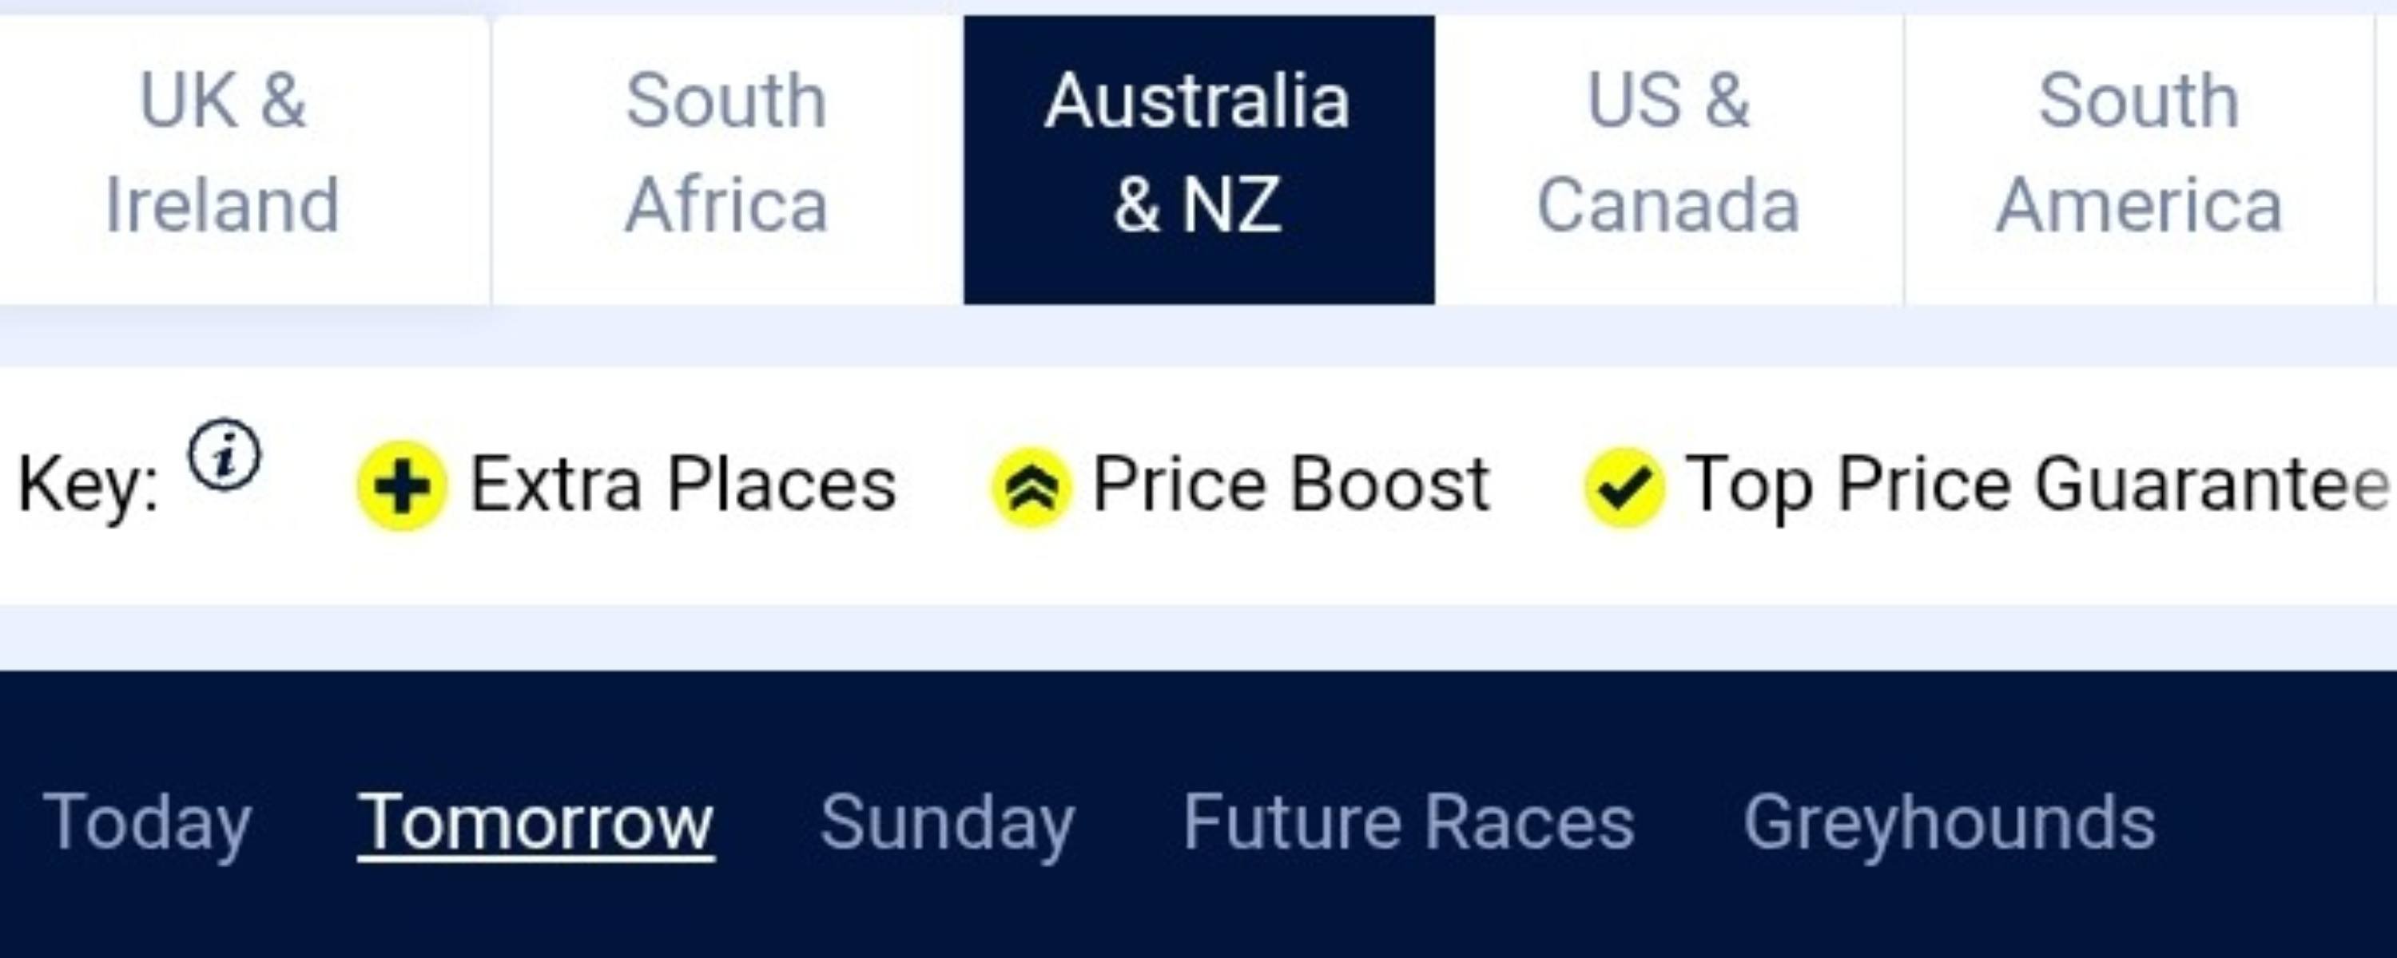Select the underlined Tomorrow tab

[535, 822]
